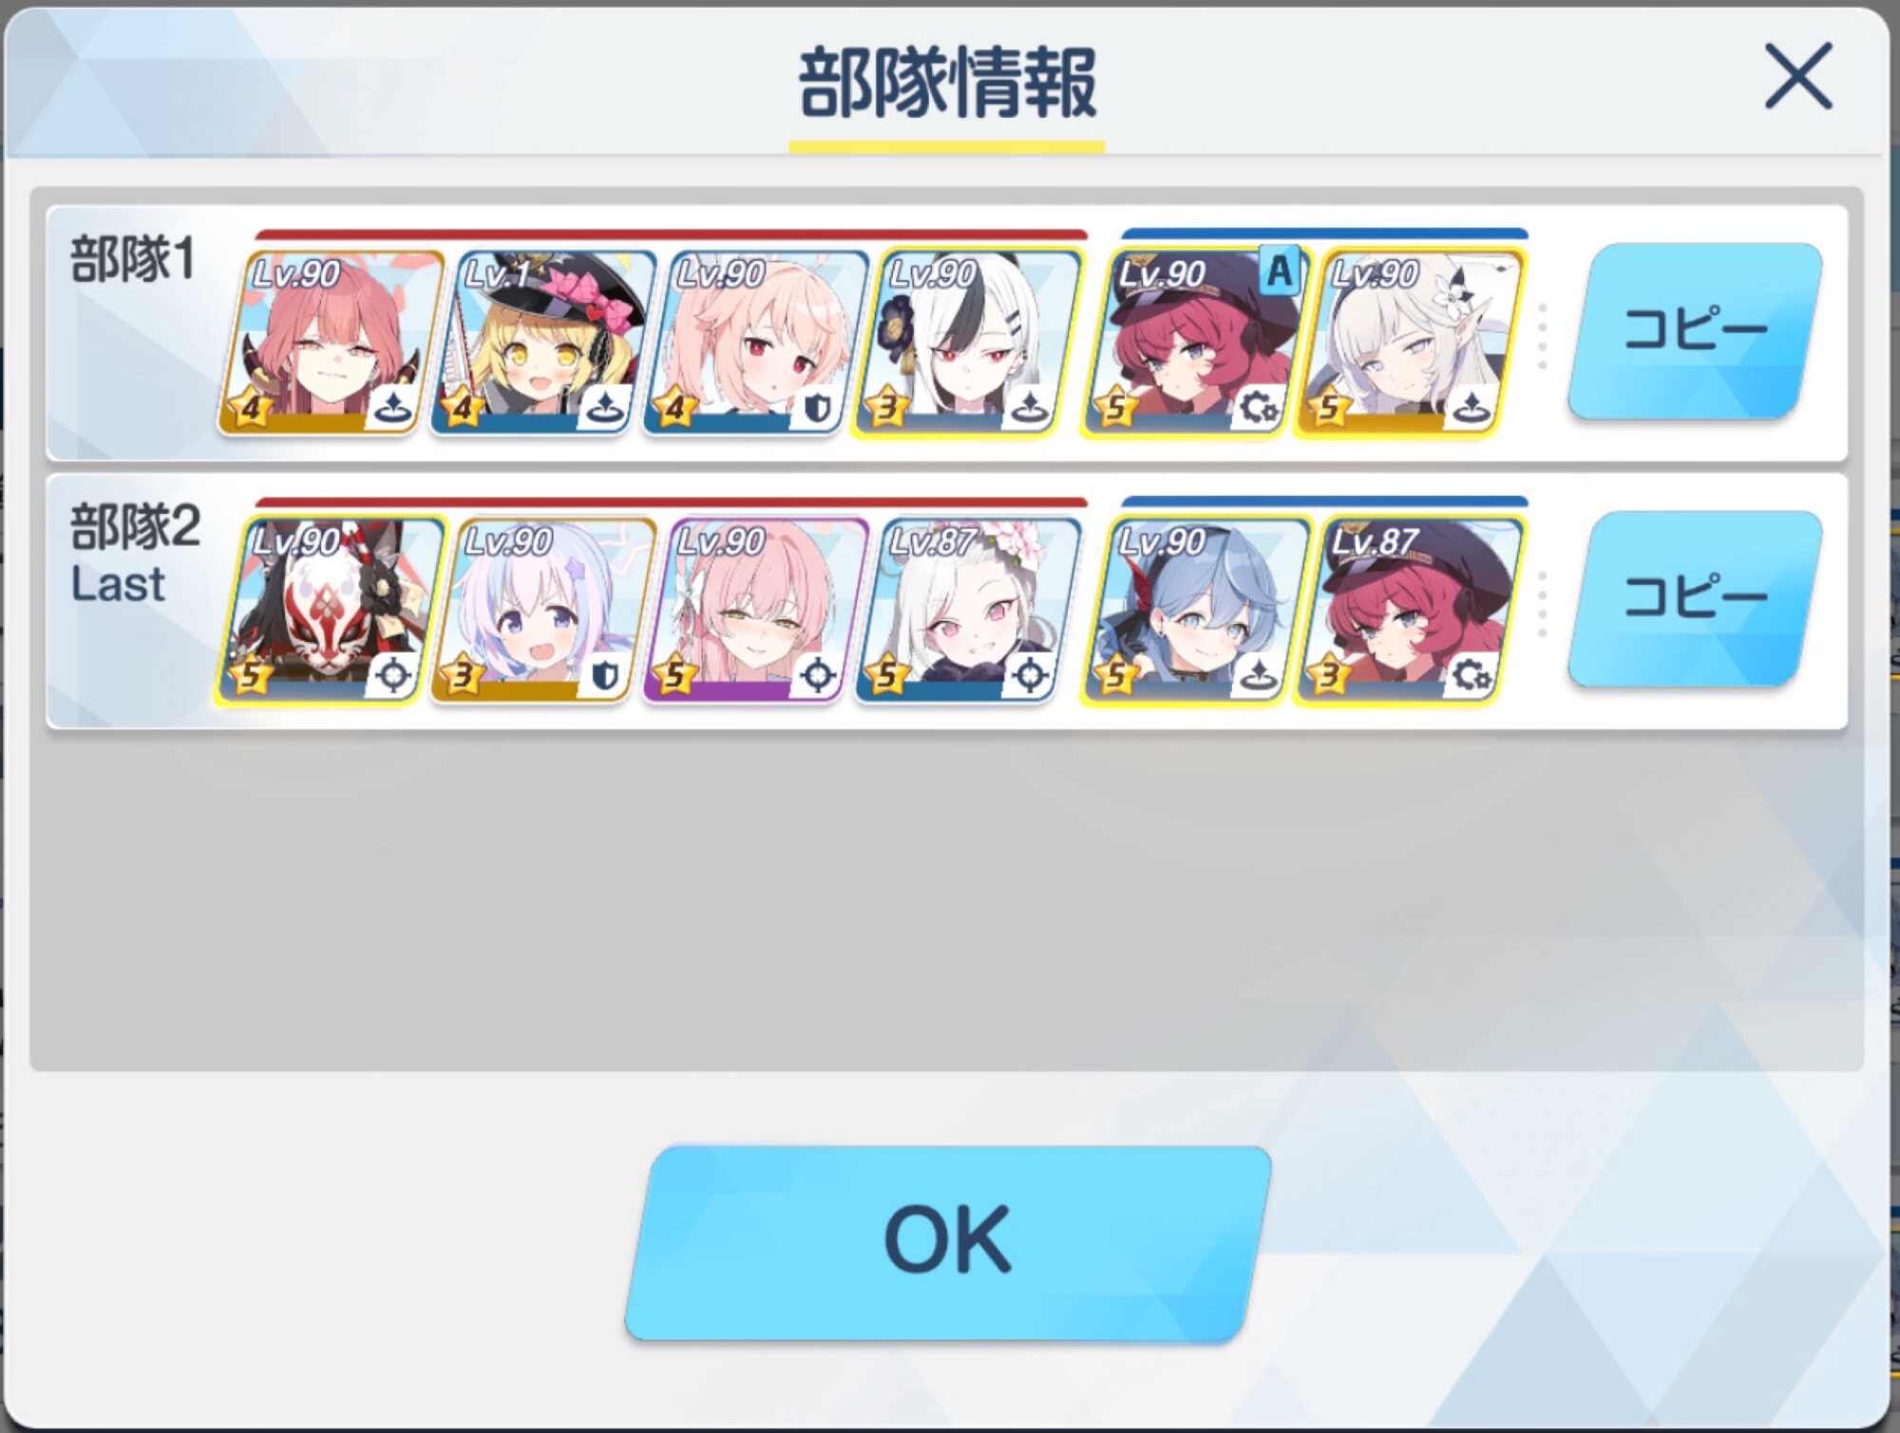The height and width of the screenshot is (1433, 1900).
Task: Select the fox mask character portrait
Action: (x=331, y=610)
